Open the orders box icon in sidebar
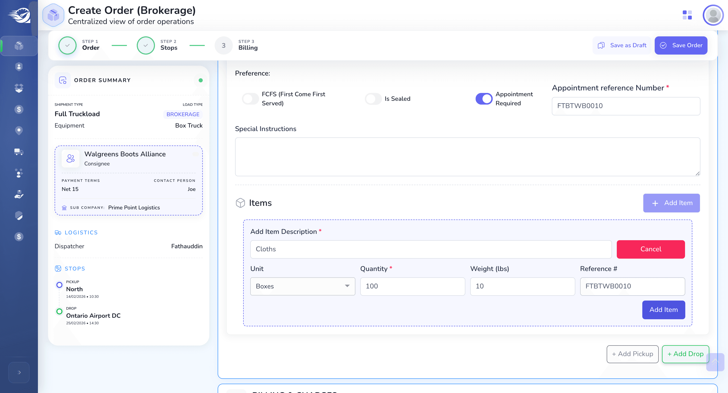This screenshot has height=393, width=728. [x=19, y=45]
